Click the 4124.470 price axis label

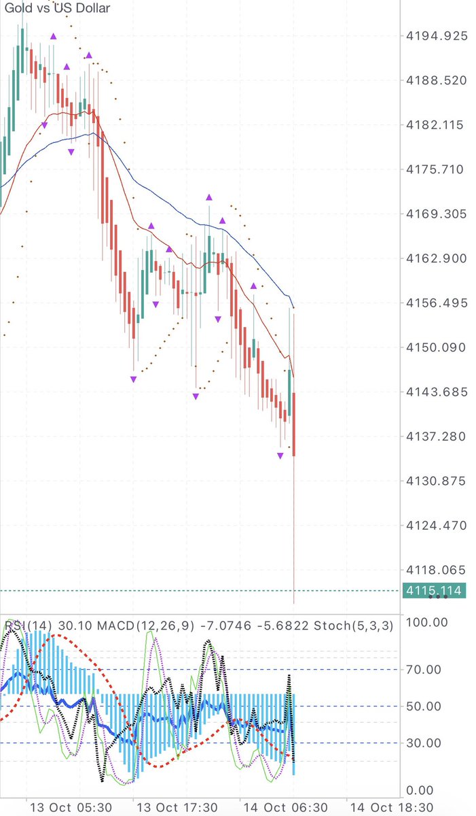click(436, 525)
